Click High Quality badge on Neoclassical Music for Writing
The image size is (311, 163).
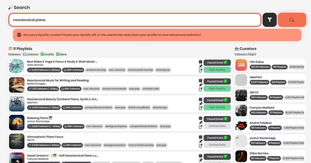[x=217, y=88]
